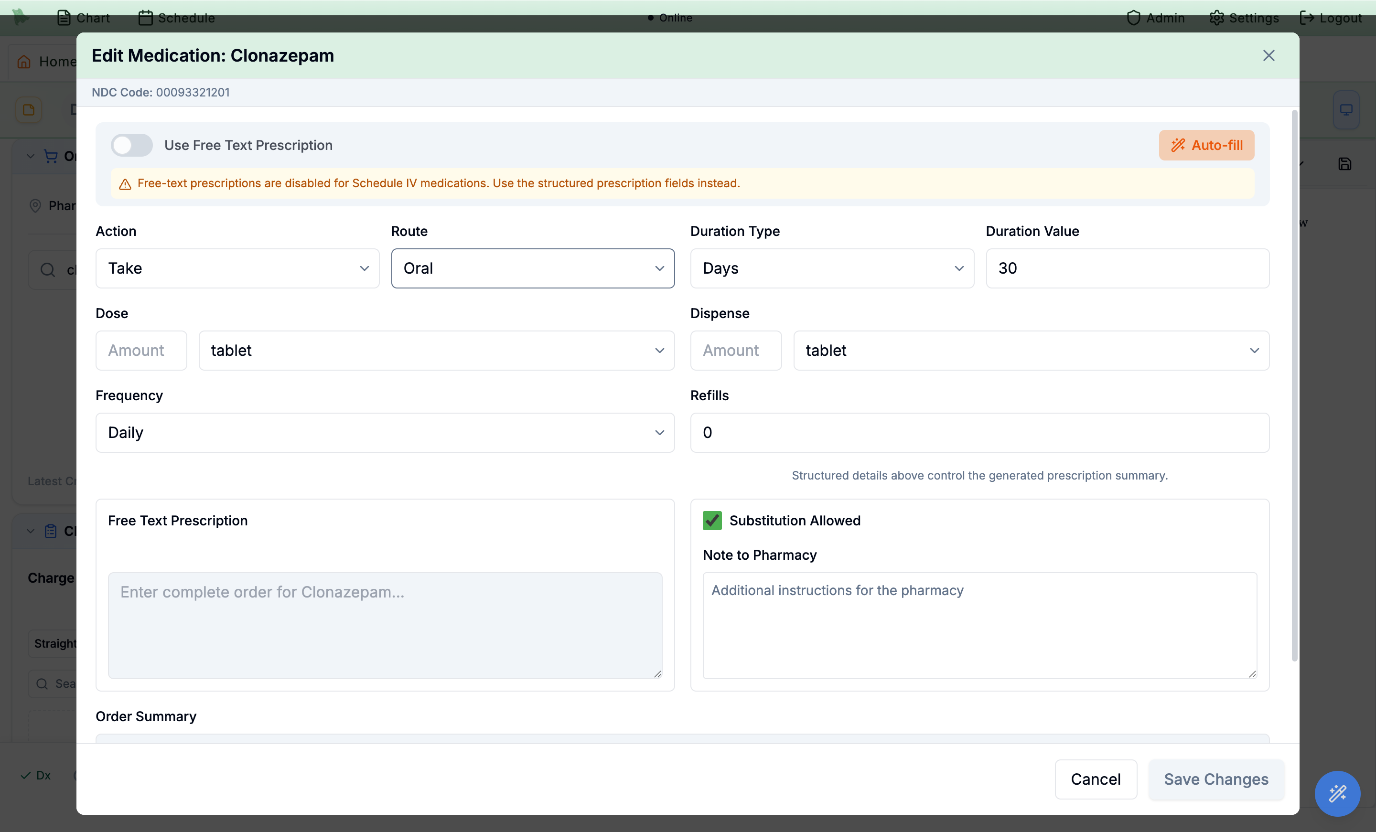Click the dialog vertical scrollbar
This screenshot has width=1376, height=832.
(1294, 385)
